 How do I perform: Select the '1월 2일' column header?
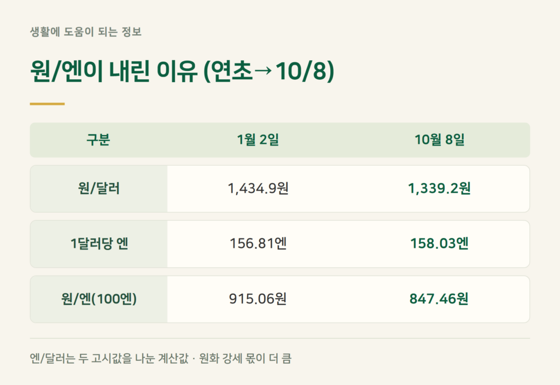[258, 139]
